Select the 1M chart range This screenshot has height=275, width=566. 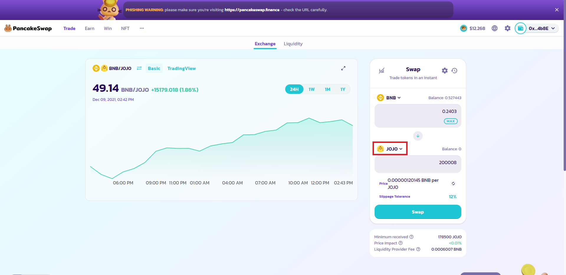tap(327, 89)
